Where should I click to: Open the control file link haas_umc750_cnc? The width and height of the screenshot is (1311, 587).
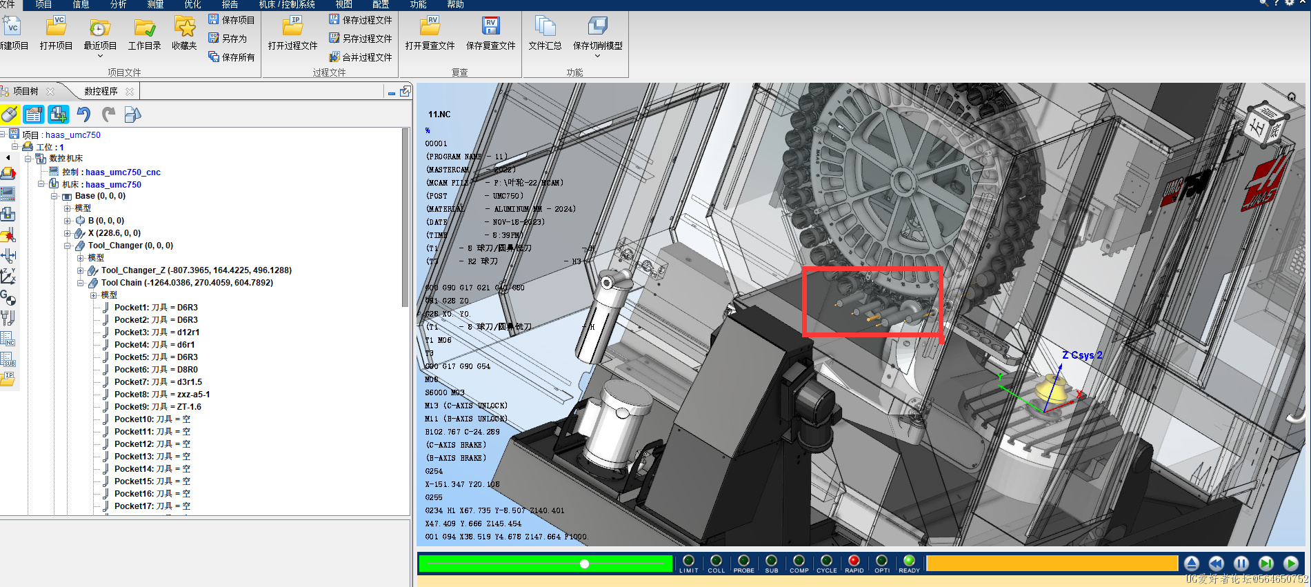(123, 172)
